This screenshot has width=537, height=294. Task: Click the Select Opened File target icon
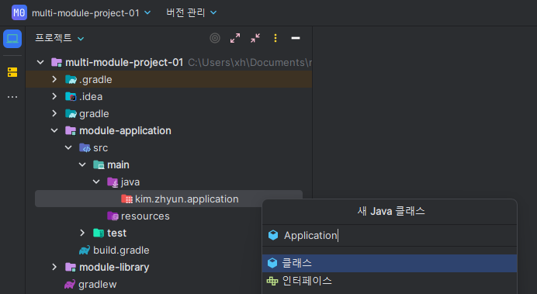coord(215,38)
